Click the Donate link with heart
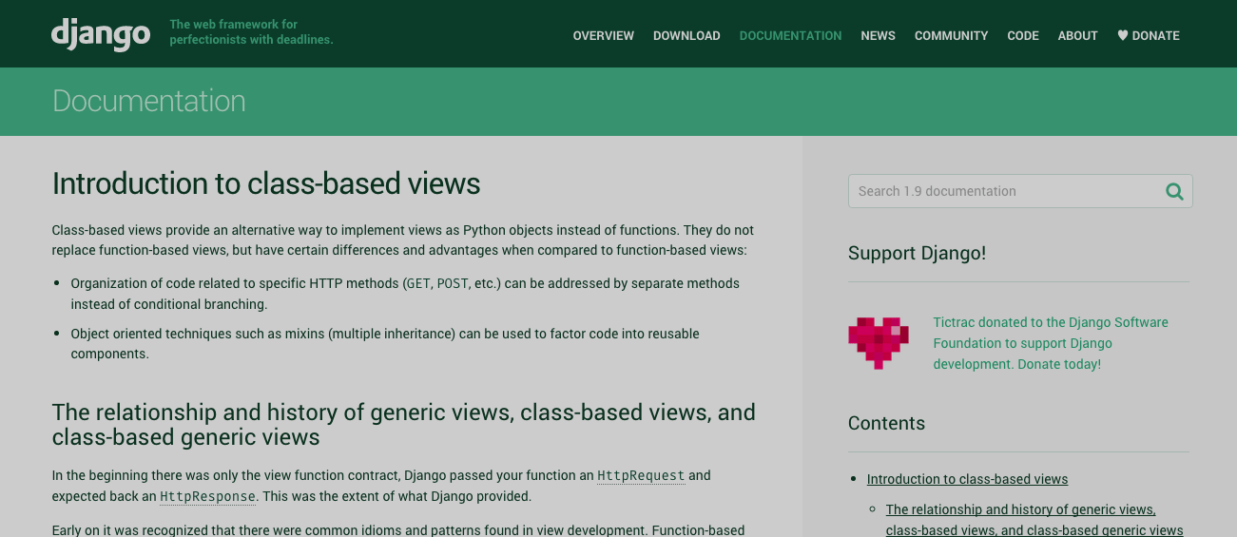The width and height of the screenshot is (1237, 537). [x=1148, y=35]
